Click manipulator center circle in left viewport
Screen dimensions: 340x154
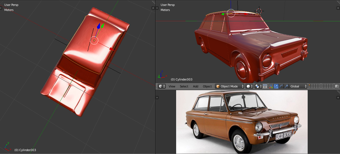[x=94, y=41]
